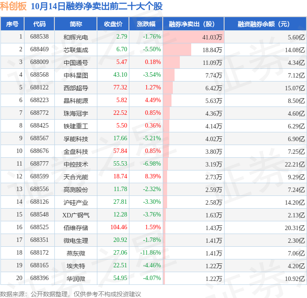Click the 代码 column header
Screen dimensions: 307x298
(39, 24)
